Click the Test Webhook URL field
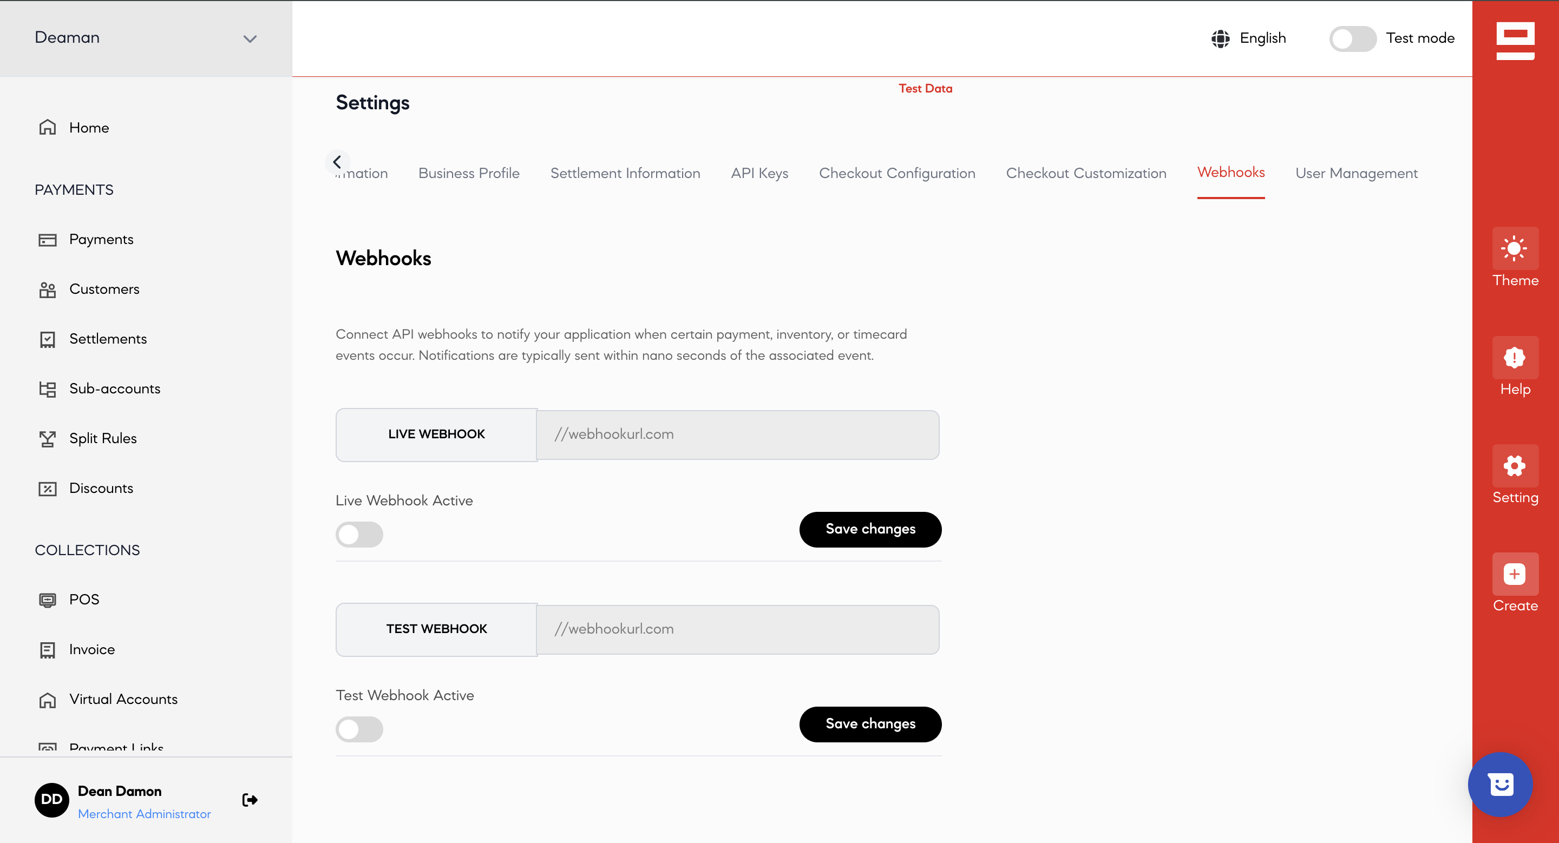This screenshot has height=843, width=1559. coord(738,629)
